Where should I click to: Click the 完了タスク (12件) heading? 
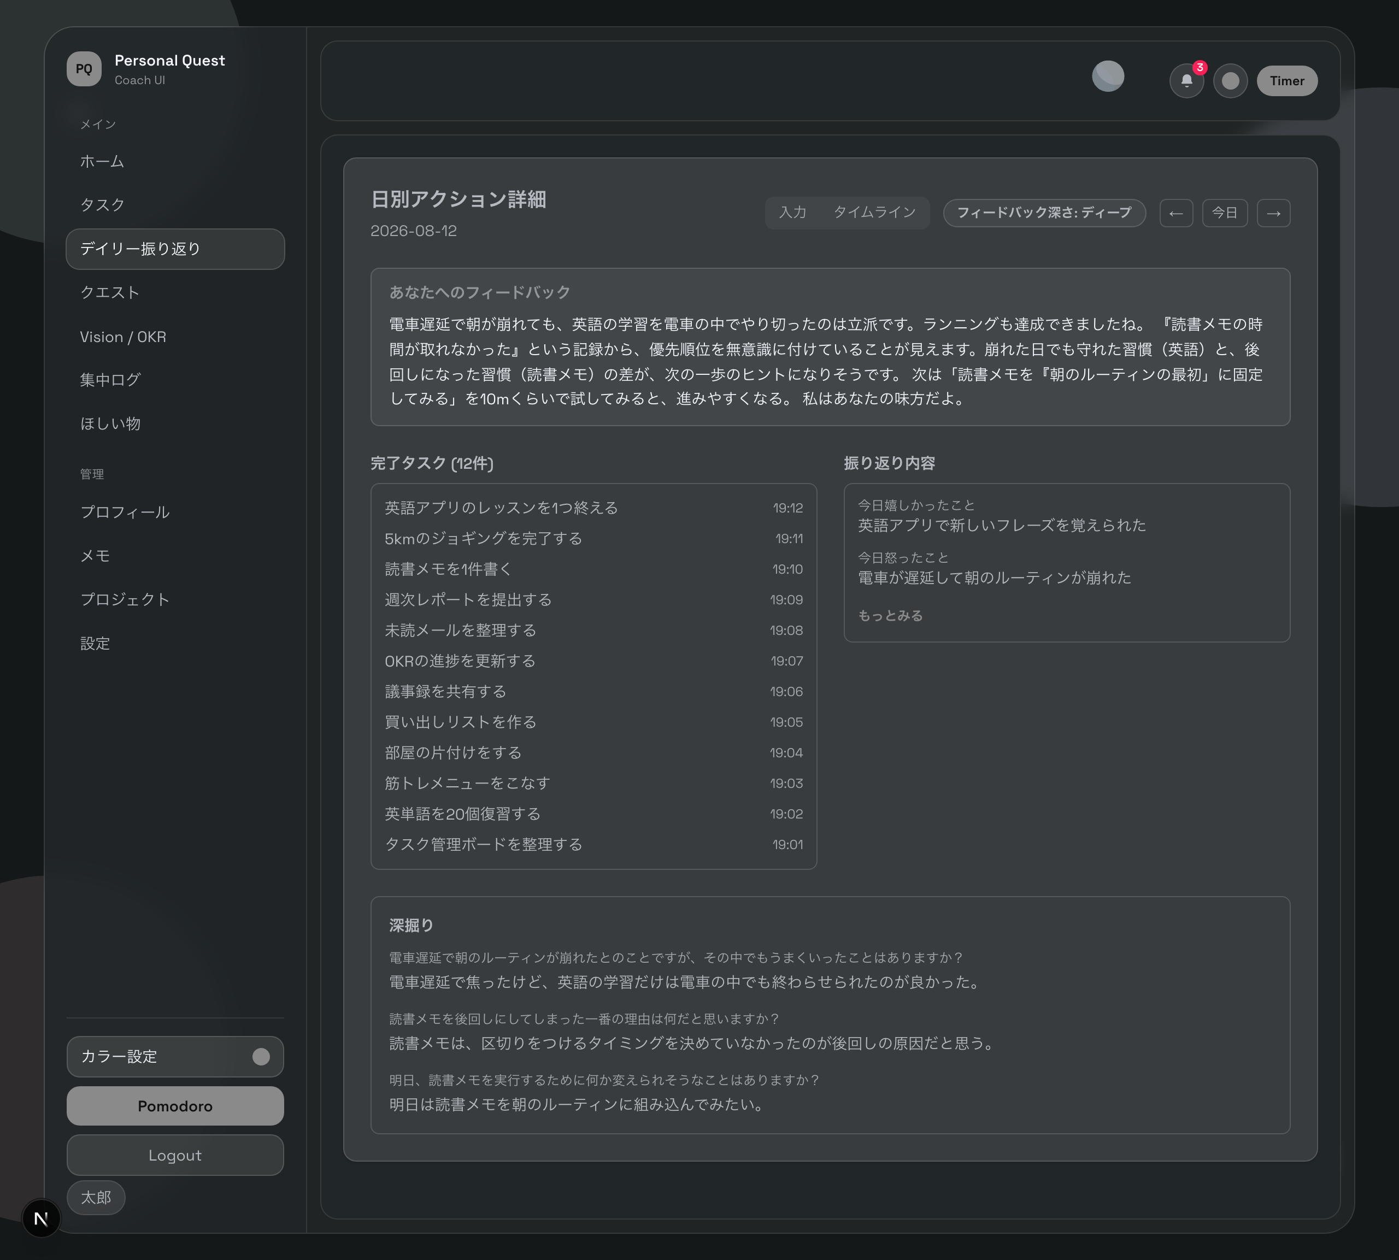pos(432,463)
